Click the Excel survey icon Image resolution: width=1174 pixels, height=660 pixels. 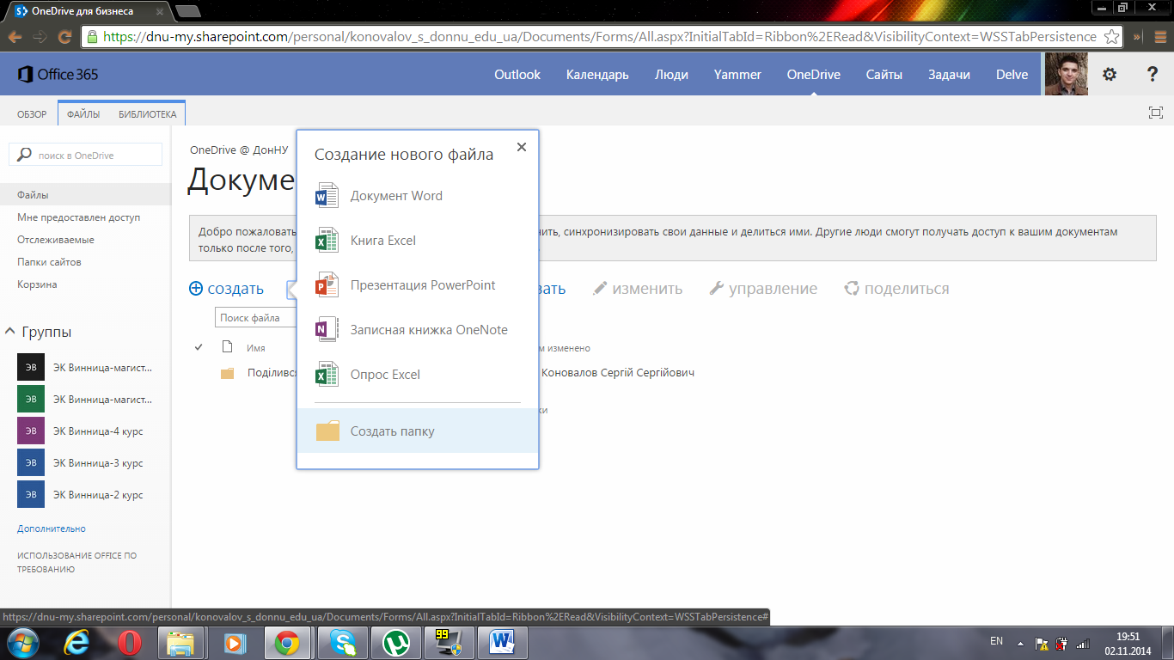click(x=327, y=374)
